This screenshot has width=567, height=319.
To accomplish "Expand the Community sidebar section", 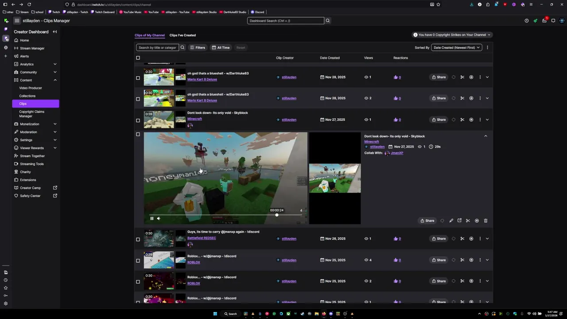I will (x=55, y=72).
